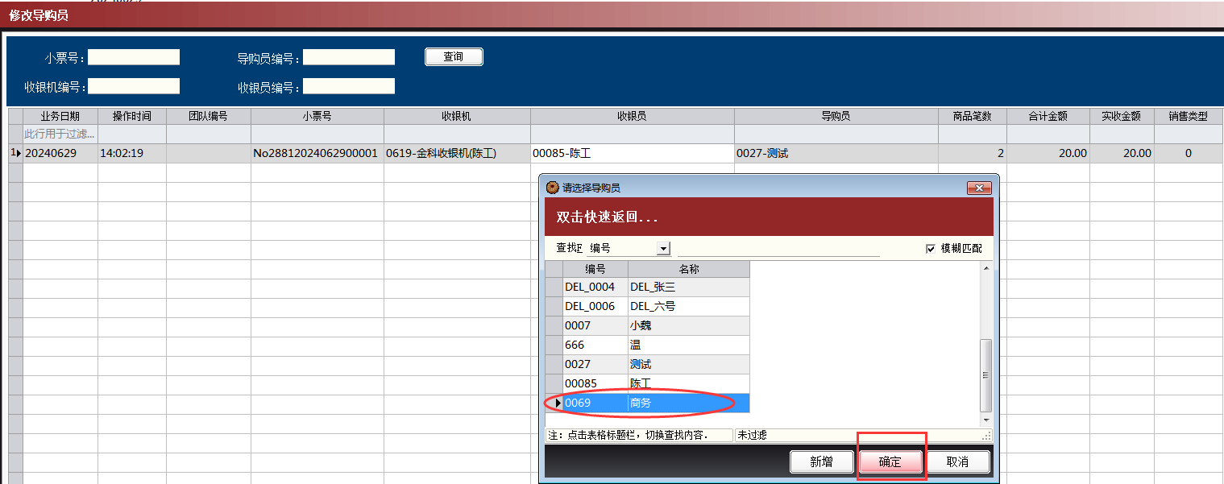Click dialog list scrollbar down arrow

coord(986,420)
